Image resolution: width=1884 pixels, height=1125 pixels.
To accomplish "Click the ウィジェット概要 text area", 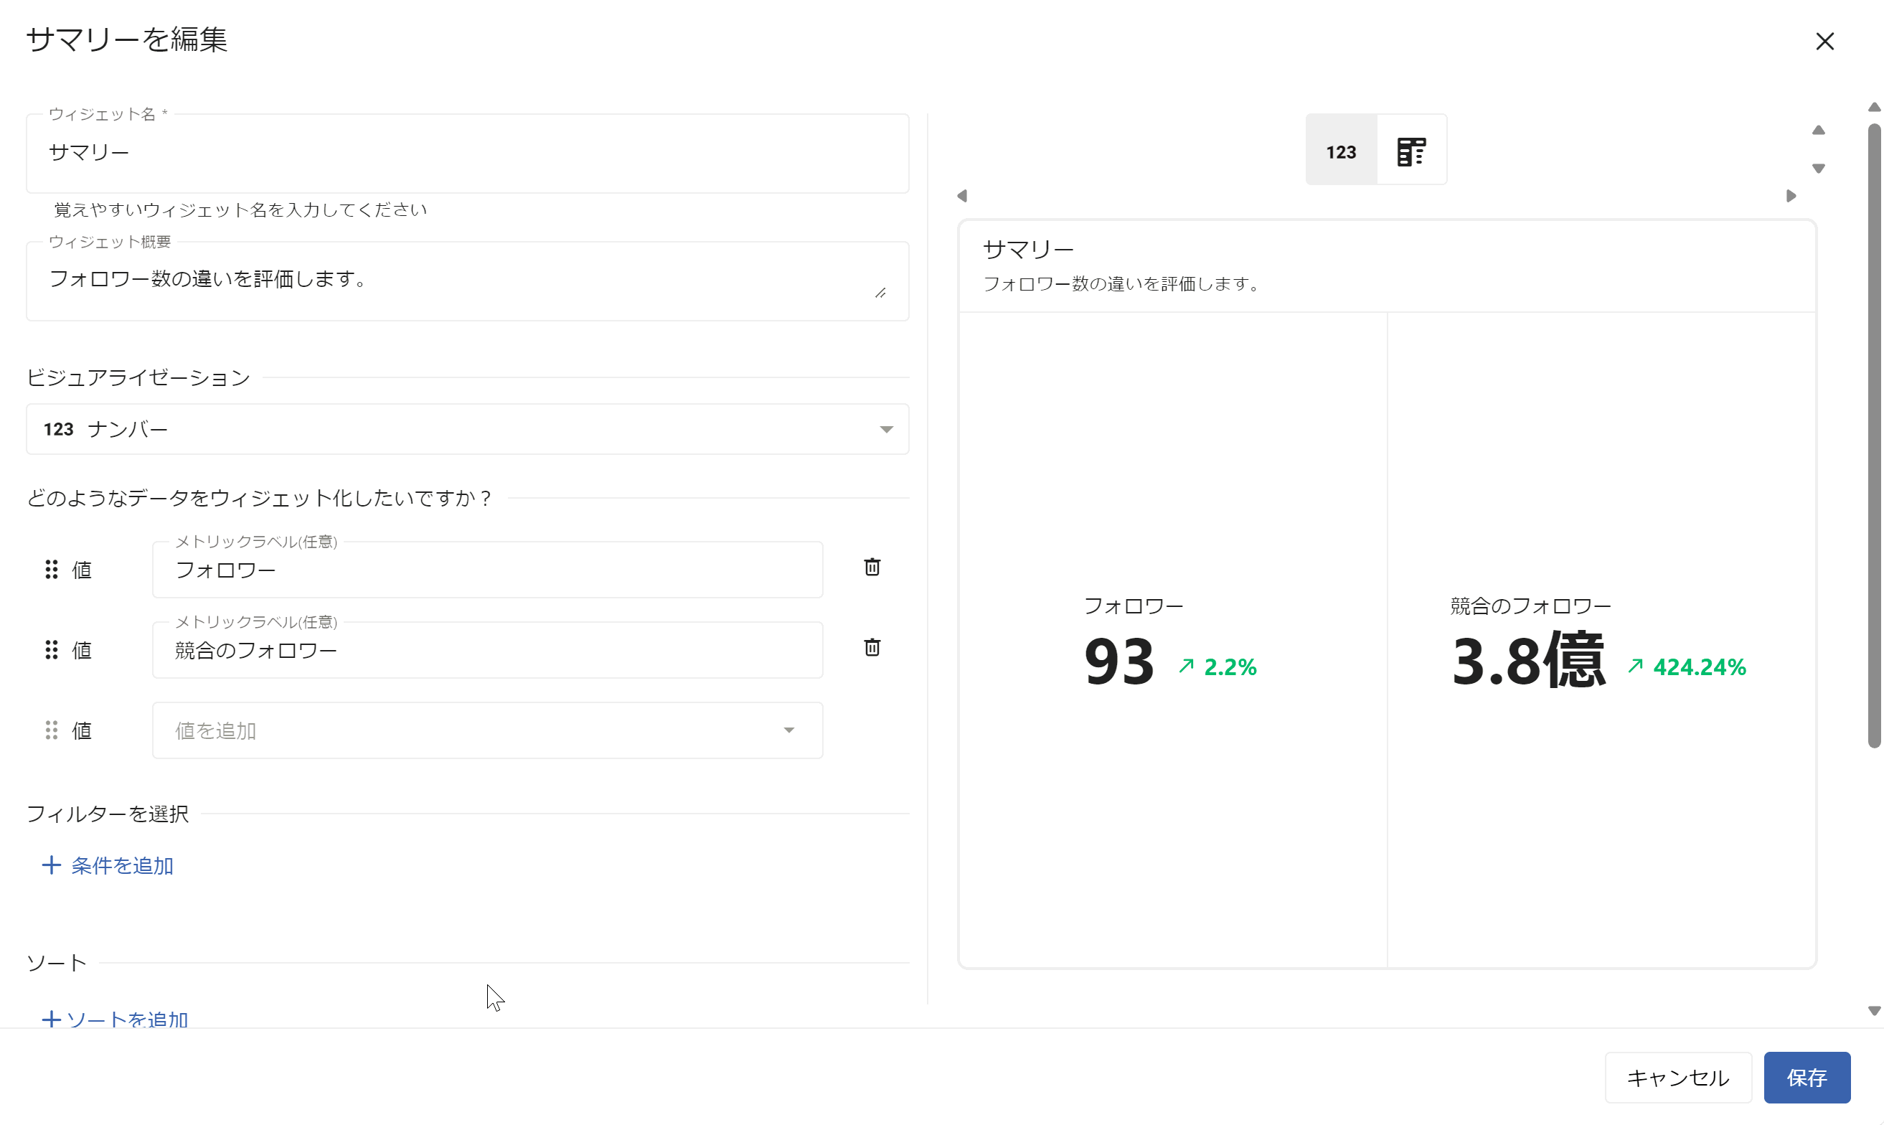I will click(x=468, y=281).
